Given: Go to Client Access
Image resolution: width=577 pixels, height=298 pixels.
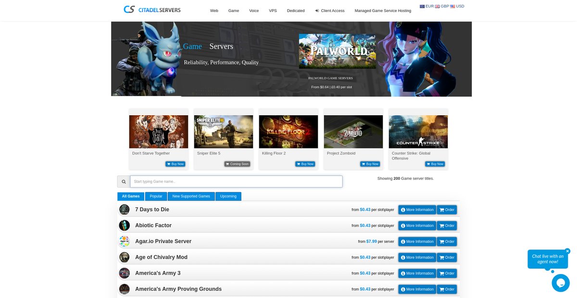Looking at the screenshot, I should point(330,11).
